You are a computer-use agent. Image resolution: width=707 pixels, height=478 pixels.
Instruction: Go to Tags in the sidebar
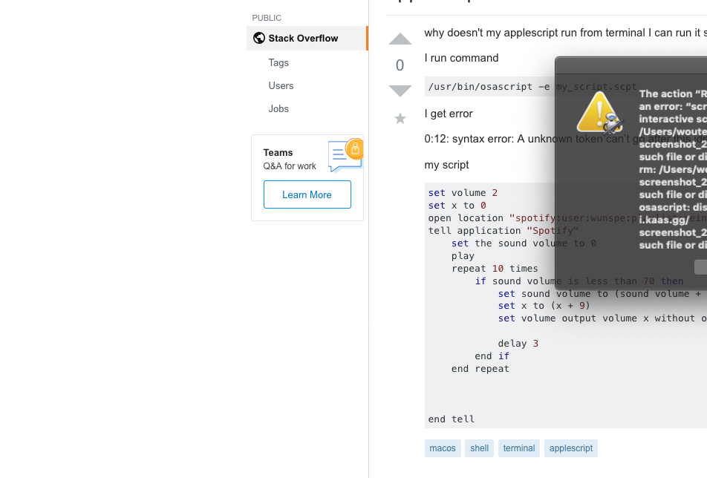tap(278, 63)
